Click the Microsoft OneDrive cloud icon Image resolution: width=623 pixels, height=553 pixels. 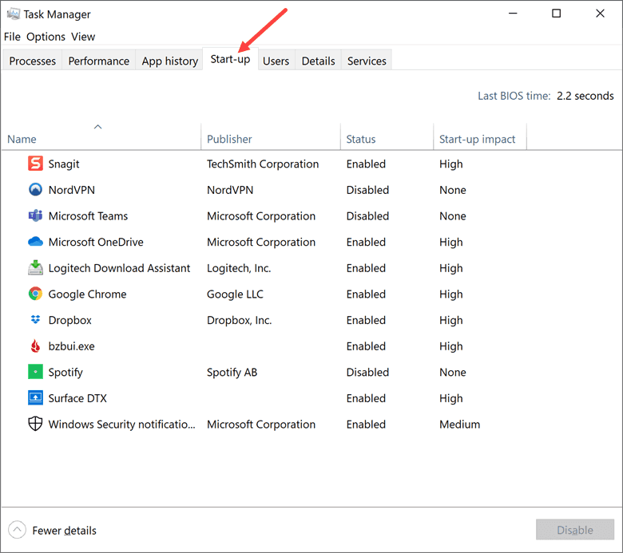click(x=35, y=241)
